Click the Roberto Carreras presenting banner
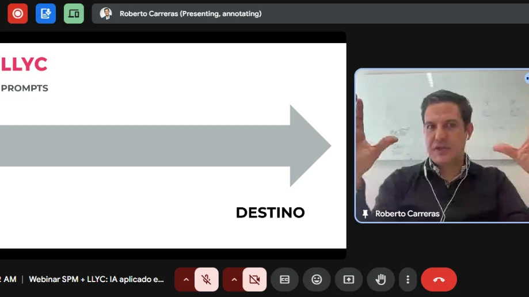 coord(190,13)
